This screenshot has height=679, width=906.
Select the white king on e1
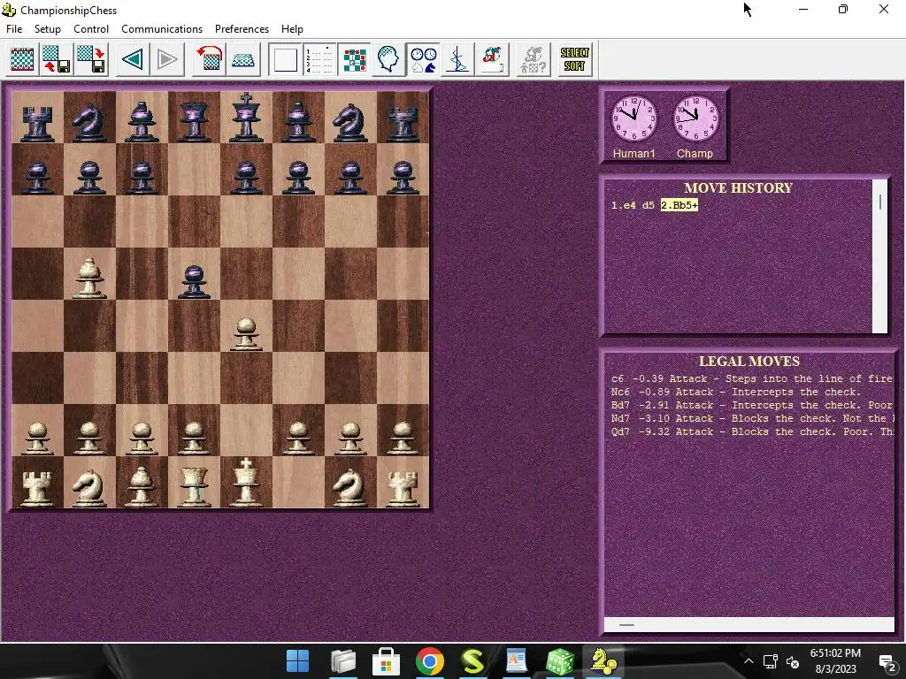(x=246, y=483)
